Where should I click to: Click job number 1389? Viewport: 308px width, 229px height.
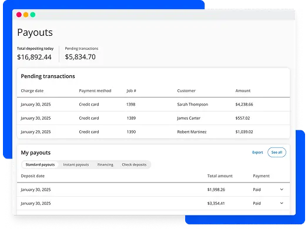(131, 118)
